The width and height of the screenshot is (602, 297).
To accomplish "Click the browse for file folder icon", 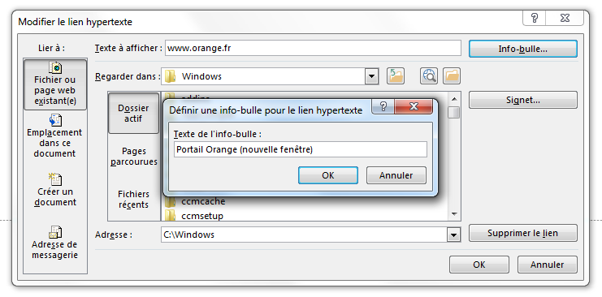I will tap(452, 76).
